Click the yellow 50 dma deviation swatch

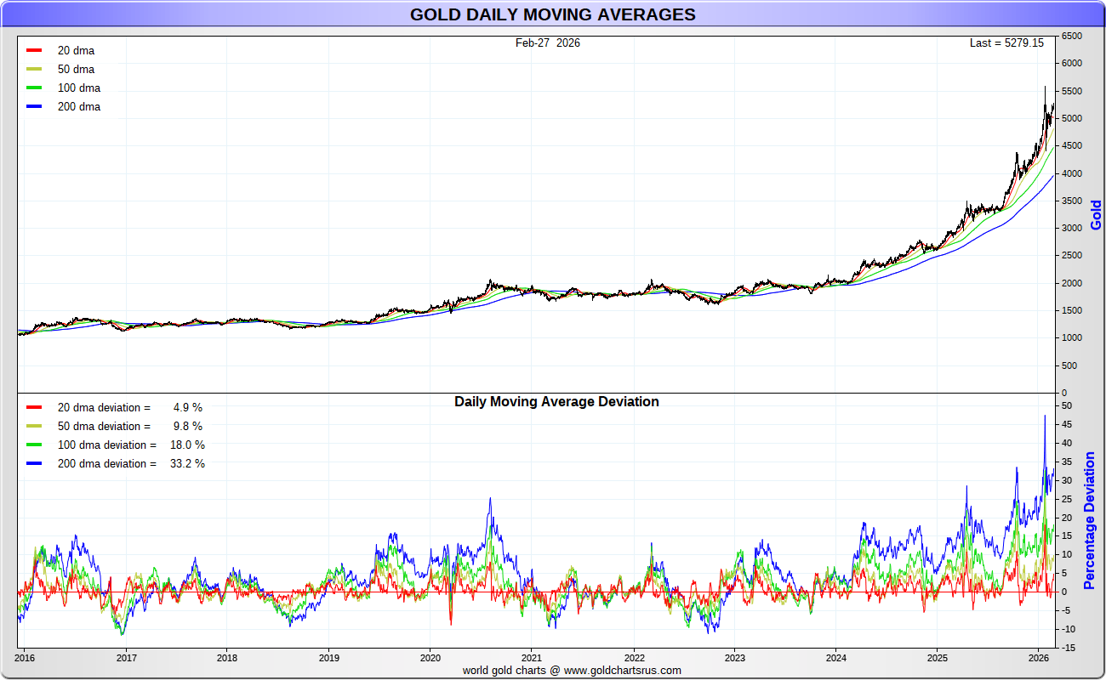[x=34, y=427]
